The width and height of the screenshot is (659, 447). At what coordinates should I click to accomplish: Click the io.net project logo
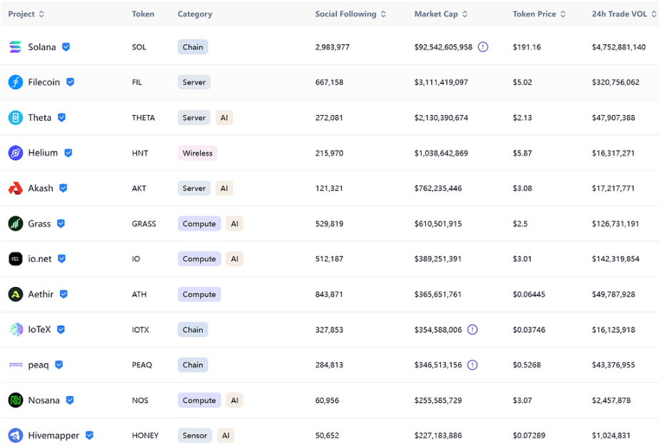click(x=16, y=259)
